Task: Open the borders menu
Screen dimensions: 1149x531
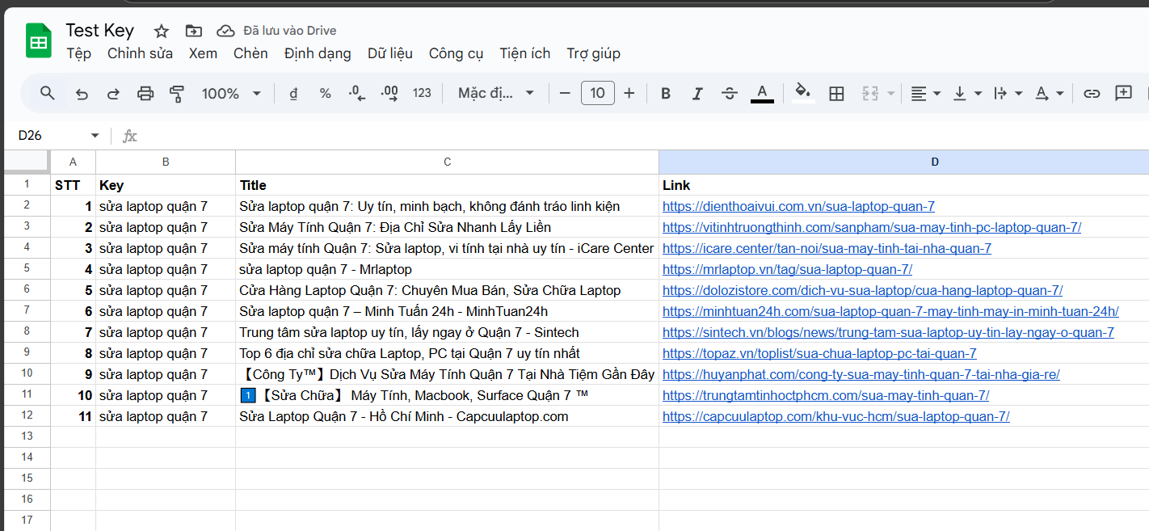Action: pos(836,93)
